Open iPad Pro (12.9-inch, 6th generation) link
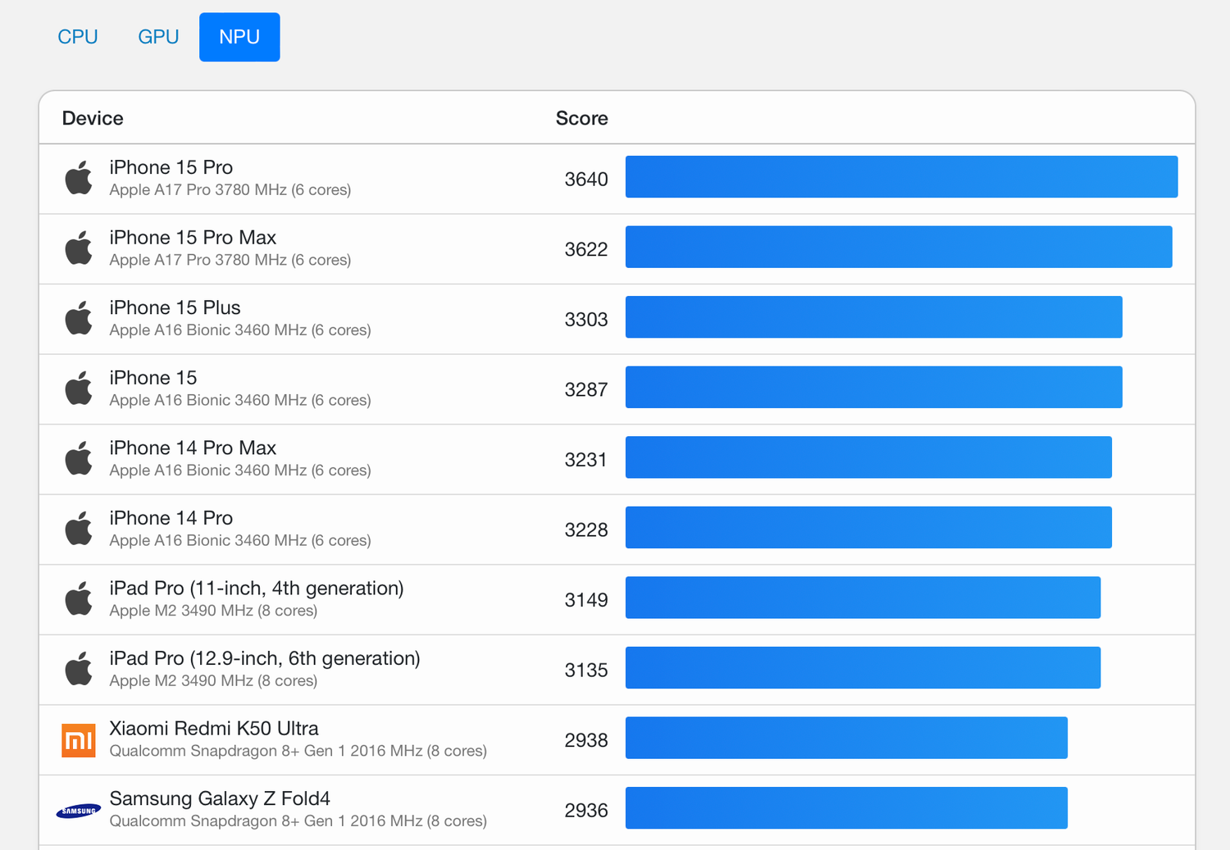1230x850 pixels. pos(265,658)
